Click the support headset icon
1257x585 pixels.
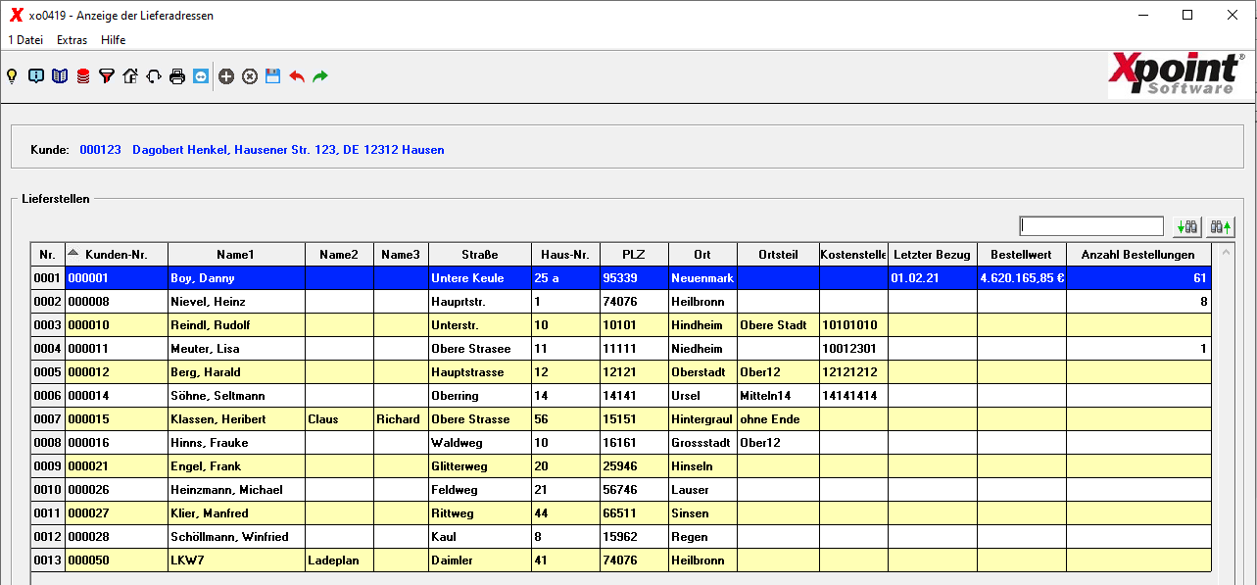point(154,75)
